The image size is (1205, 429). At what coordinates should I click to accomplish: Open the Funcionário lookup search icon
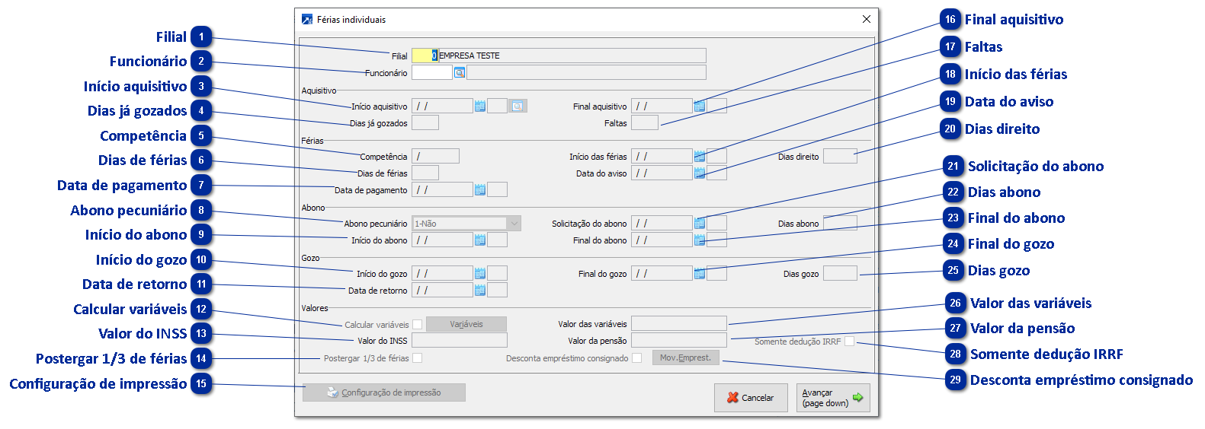tap(460, 72)
